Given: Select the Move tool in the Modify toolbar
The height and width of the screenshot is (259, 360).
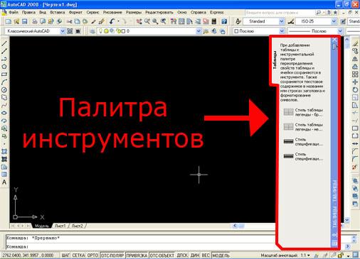Looking at the screenshot, I should coord(355,82).
